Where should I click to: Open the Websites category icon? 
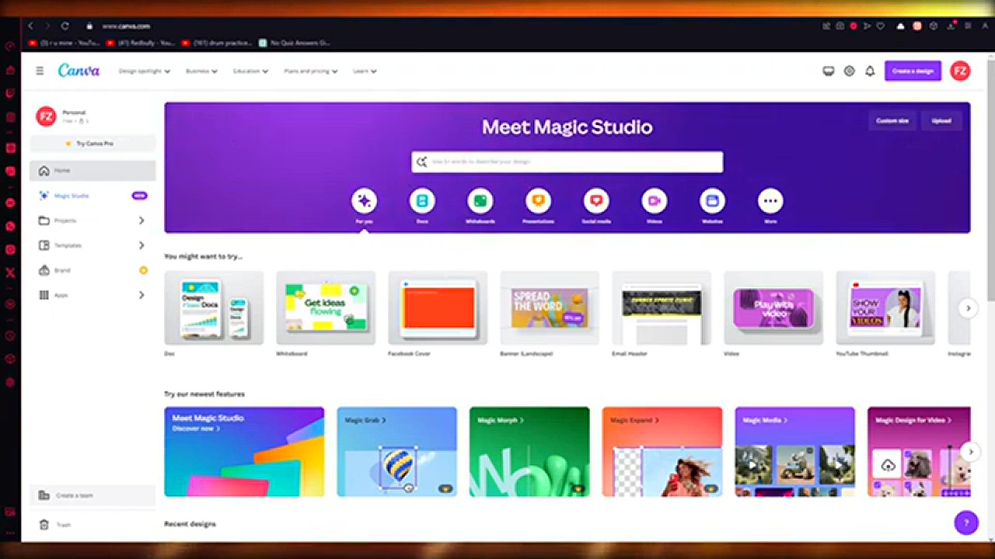(x=713, y=201)
